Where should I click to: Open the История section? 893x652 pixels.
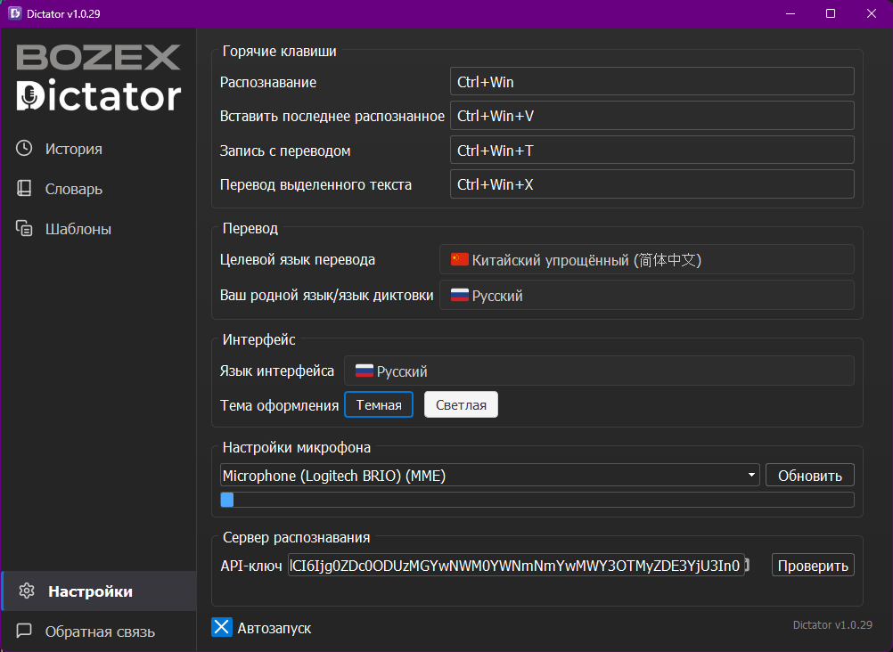(x=99, y=149)
